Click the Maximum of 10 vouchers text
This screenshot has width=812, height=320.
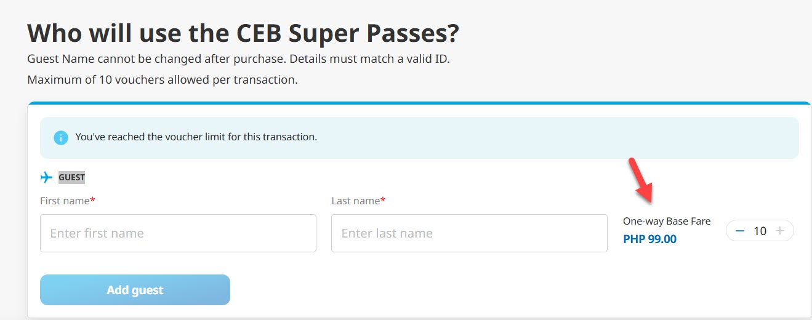pos(163,80)
